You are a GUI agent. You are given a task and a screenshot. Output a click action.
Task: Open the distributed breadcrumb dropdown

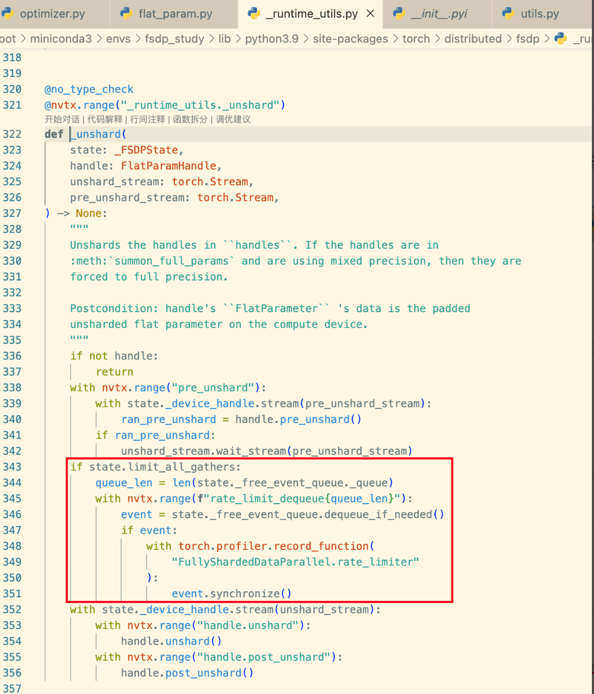[472, 38]
